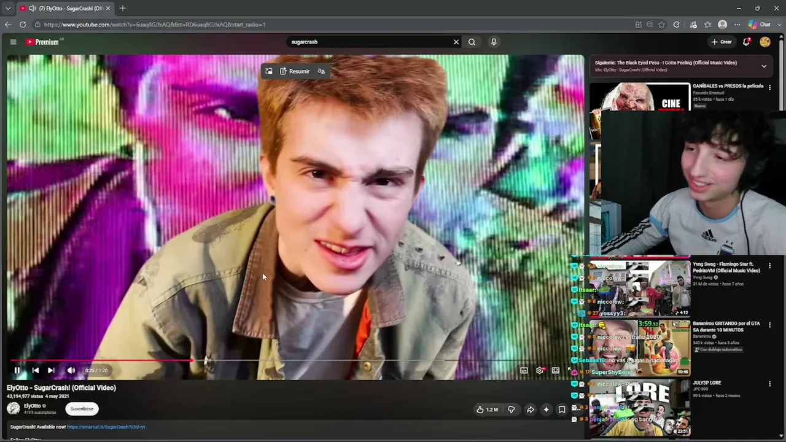
Task: Expand the arrow next to Chat
Action: coord(779,25)
